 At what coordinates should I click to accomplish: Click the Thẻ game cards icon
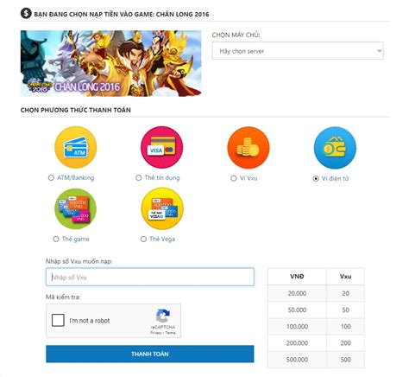pyautogui.click(x=76, y=208)
